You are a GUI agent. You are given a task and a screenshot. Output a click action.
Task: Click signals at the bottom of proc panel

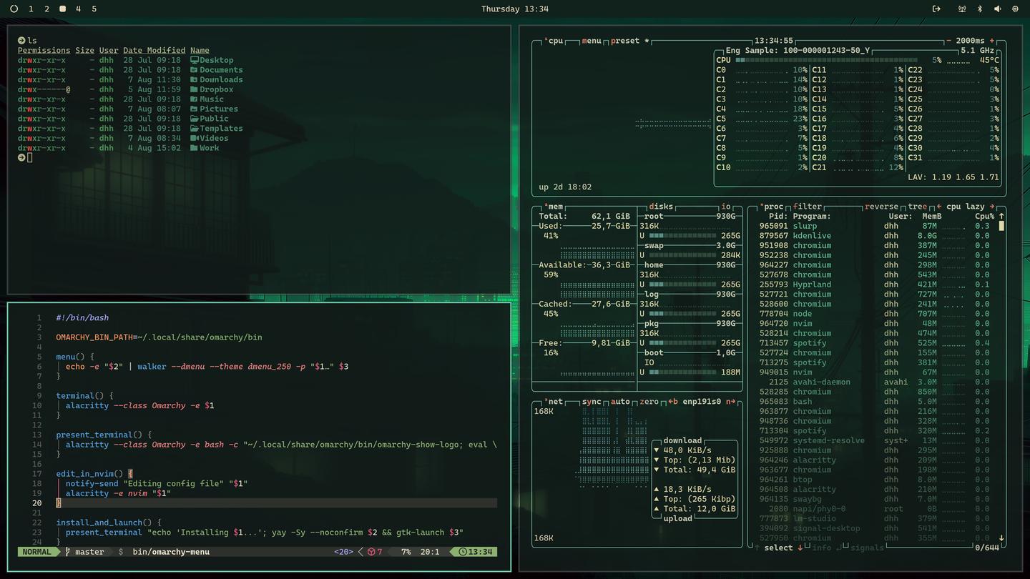(866, 548)
